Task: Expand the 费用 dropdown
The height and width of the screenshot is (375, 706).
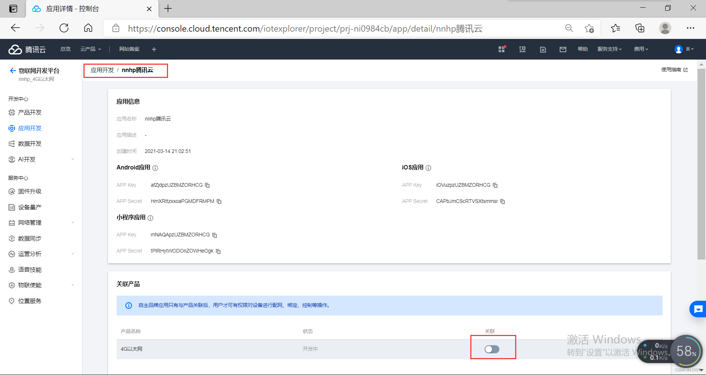Action: click(x=641, y=49)
